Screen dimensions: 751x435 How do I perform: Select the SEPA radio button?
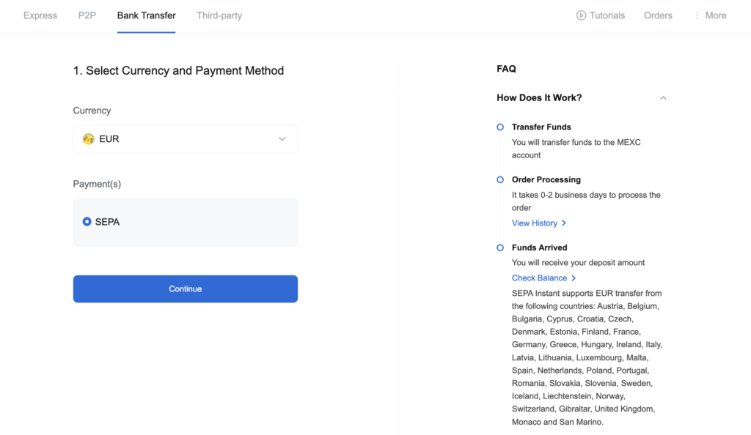[x=87, y=222]
